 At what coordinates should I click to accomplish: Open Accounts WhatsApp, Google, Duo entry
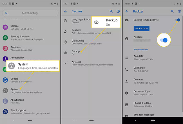pyautogui.click(x=30, y=48)
